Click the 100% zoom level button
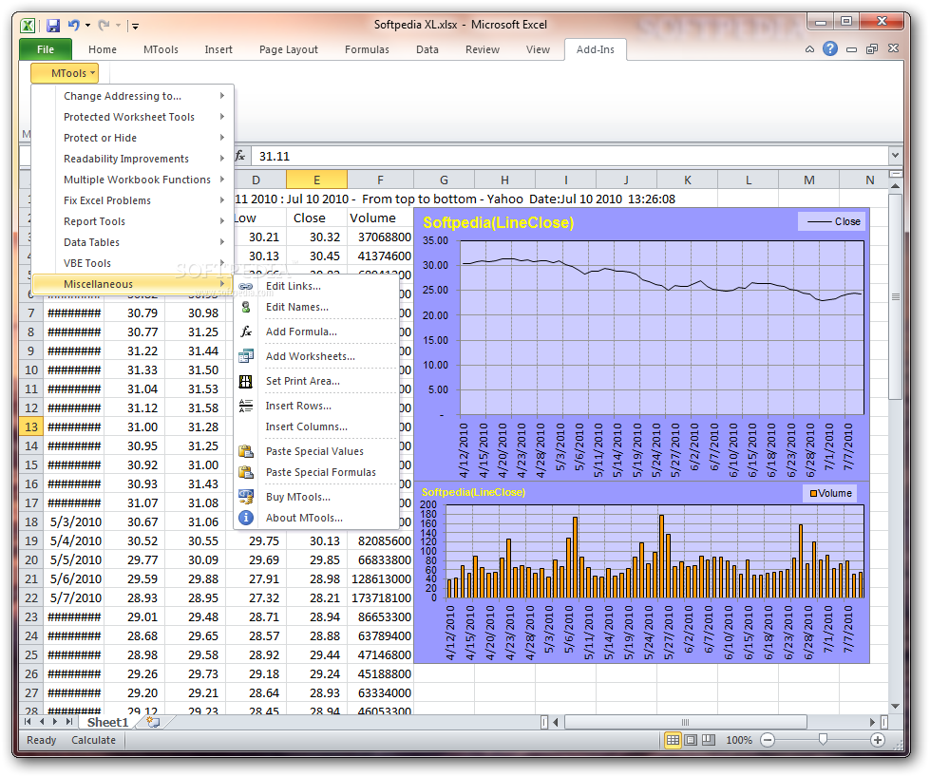930x777 pixels. pyautogui.click(x=739, y=740)
